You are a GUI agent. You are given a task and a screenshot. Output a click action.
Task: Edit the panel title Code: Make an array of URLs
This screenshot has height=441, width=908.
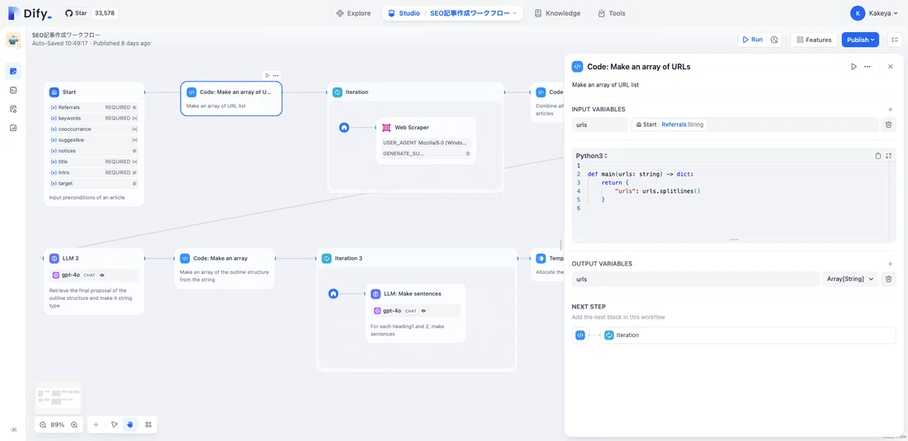click(x=638, y=67)
